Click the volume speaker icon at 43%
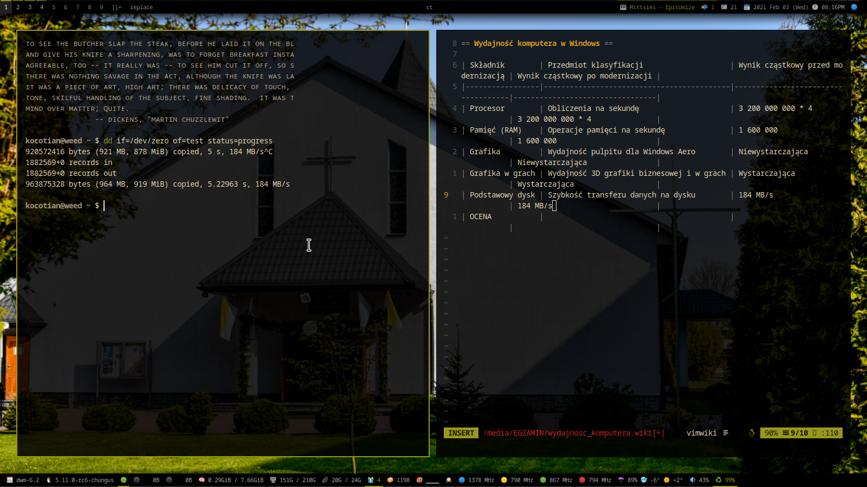Screen dimensions: 867x487 tap(693, 480)
